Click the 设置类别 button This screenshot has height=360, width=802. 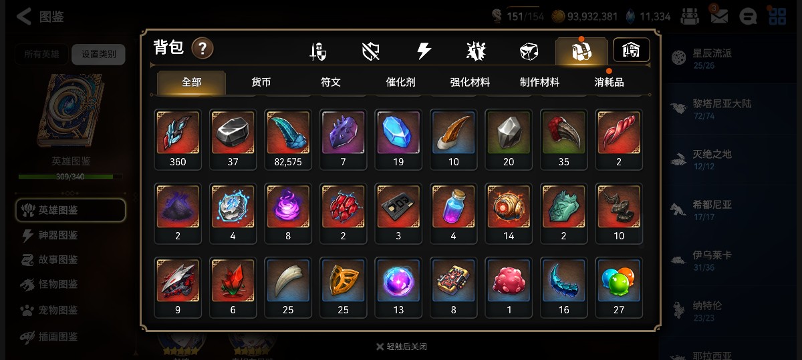pos(98,55)
